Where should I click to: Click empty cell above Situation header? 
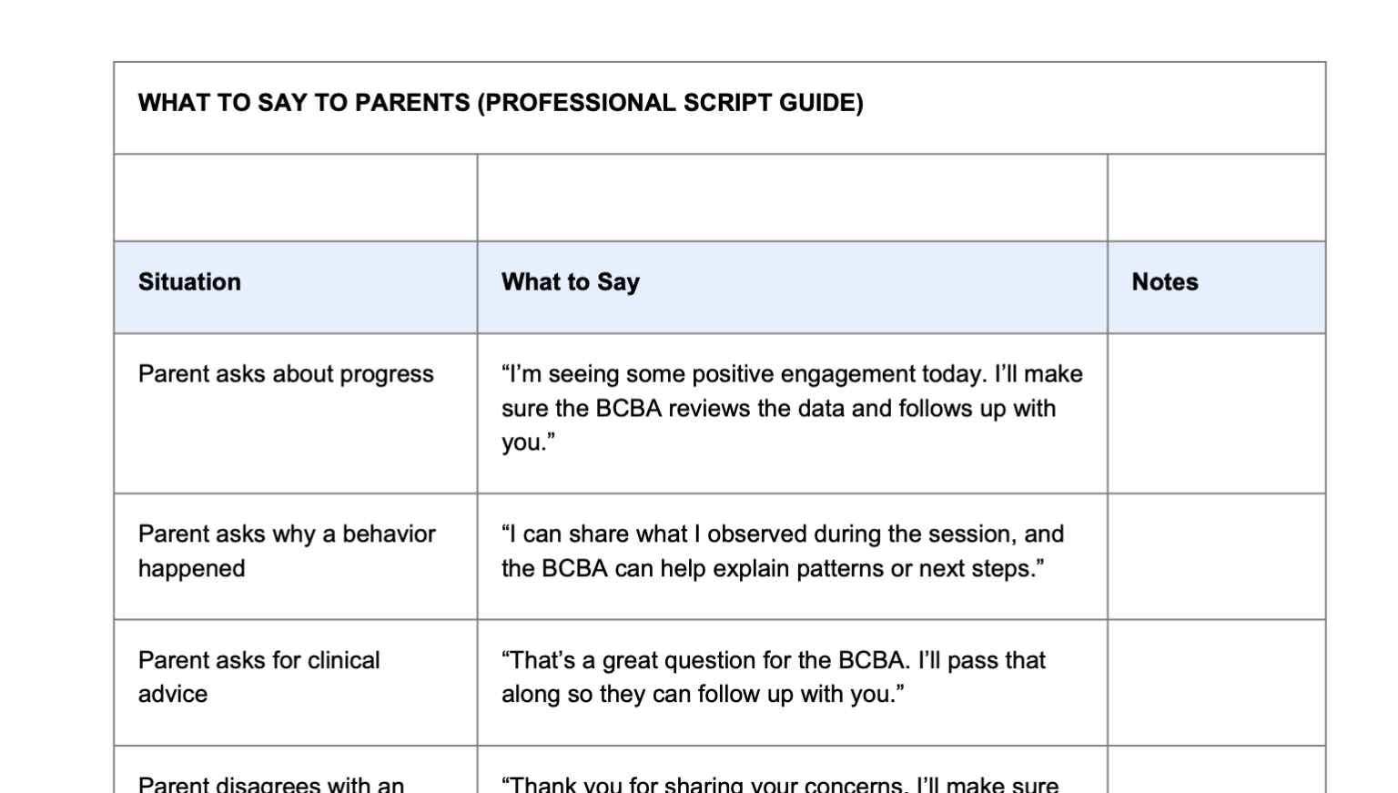(295, 198)
